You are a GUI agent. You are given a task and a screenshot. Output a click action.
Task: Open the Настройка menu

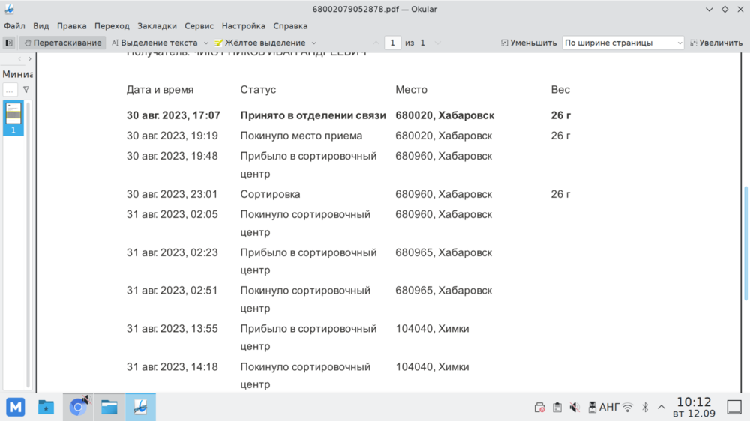[x=244, y=26]
